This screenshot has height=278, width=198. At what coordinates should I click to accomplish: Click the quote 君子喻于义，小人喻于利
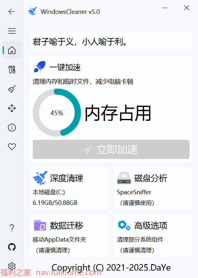tap(80, 42)
